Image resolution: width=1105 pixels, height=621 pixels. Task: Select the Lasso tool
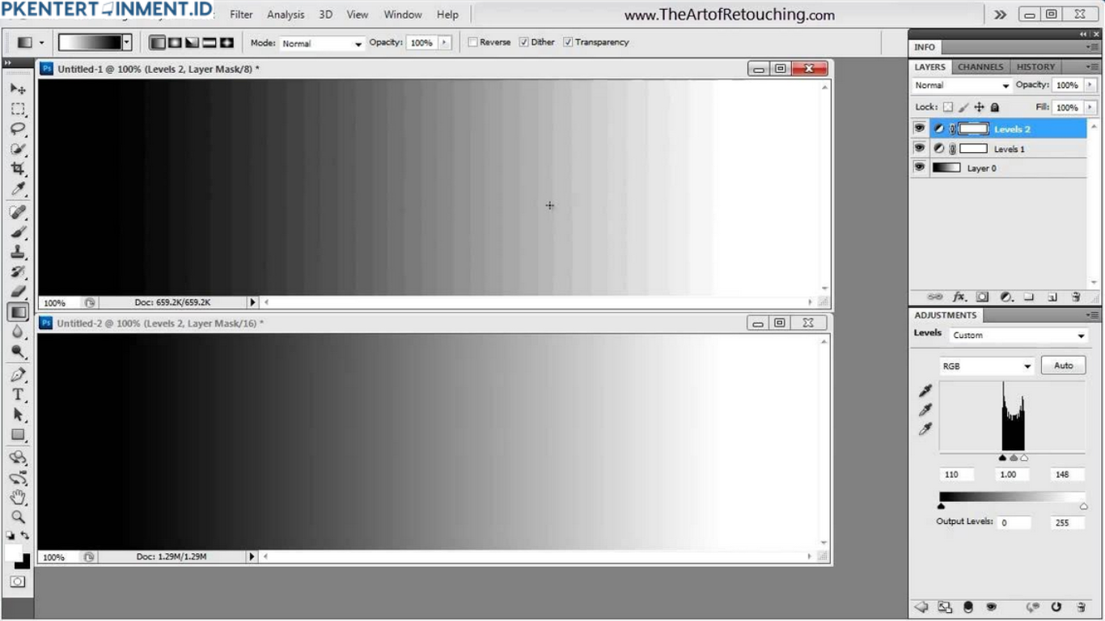[x=18, y=129]
